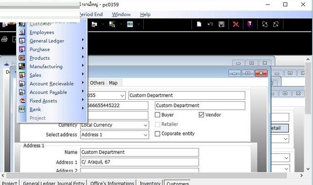Open the Currency dropdown
313x185 pixels.
146,125
